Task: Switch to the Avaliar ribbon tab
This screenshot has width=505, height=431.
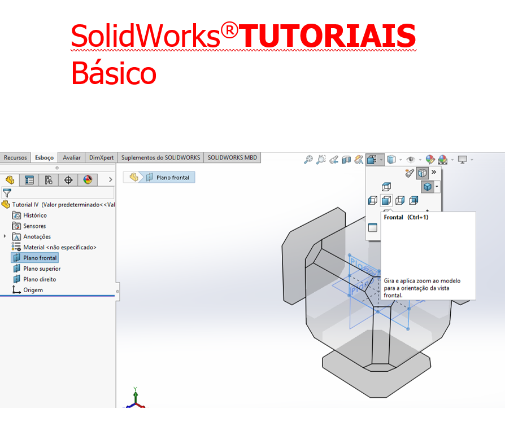Action: coord(71,157)
